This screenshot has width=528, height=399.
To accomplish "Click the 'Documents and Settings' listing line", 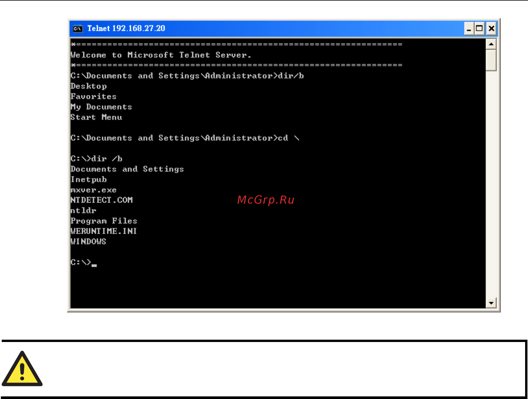I will click(127, 169).
